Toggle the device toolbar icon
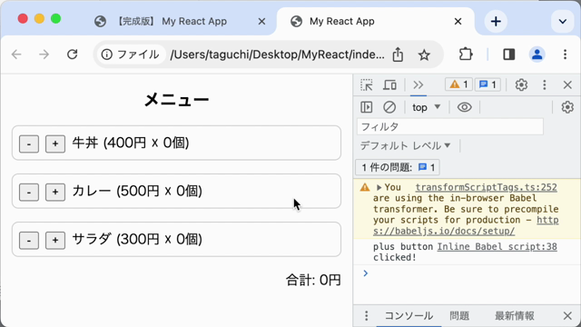 [x=389, y=84]
